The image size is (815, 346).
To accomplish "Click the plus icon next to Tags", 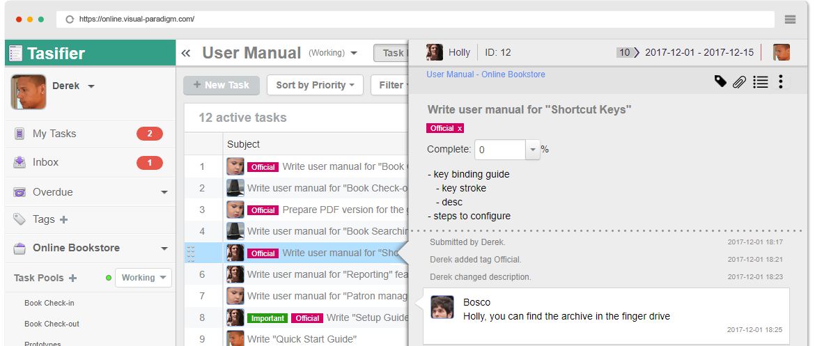I will (x=64, y=219).
